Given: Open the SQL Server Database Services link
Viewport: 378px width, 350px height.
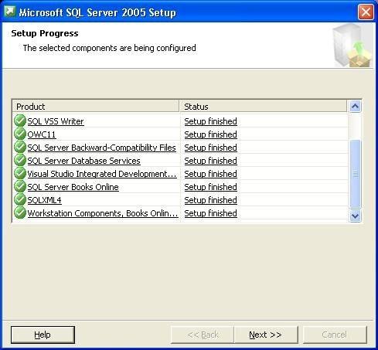Looking at the screenshot, I should (83, 161).
